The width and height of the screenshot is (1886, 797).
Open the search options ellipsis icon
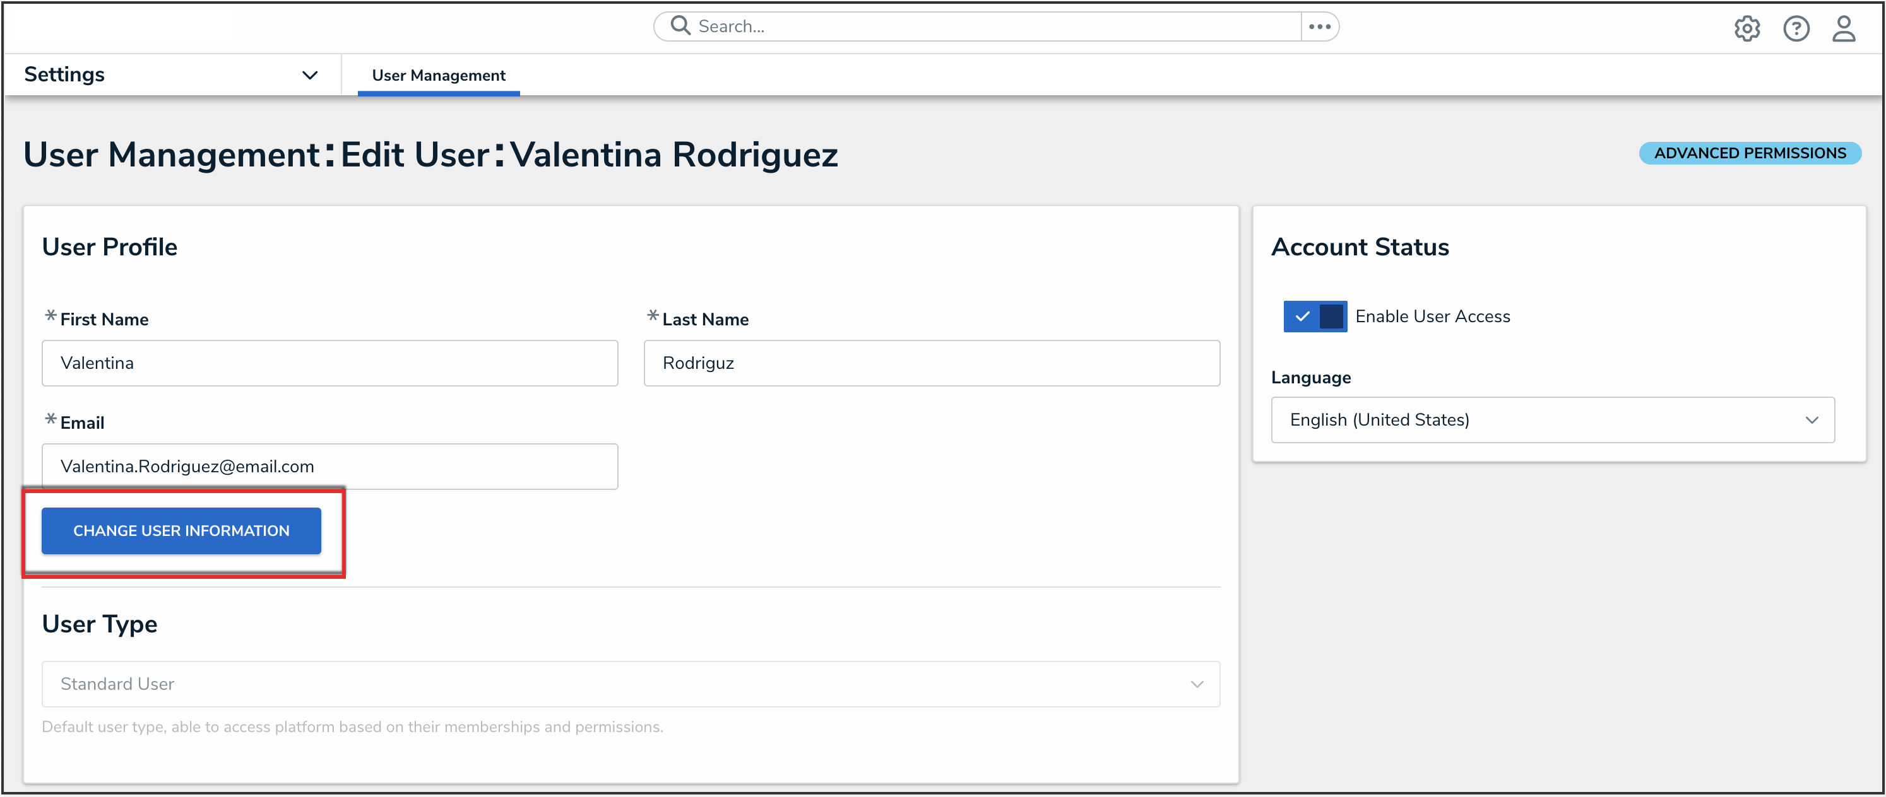pos(1319,26)
